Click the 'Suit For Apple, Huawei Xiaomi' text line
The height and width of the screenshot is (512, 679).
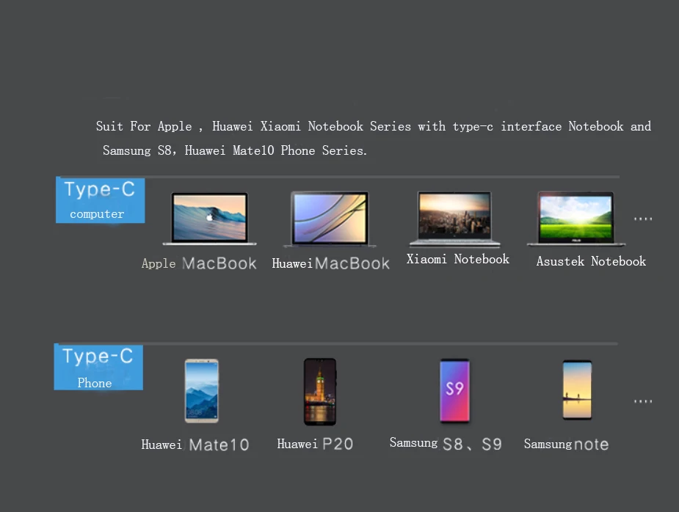tap(374, 126)
